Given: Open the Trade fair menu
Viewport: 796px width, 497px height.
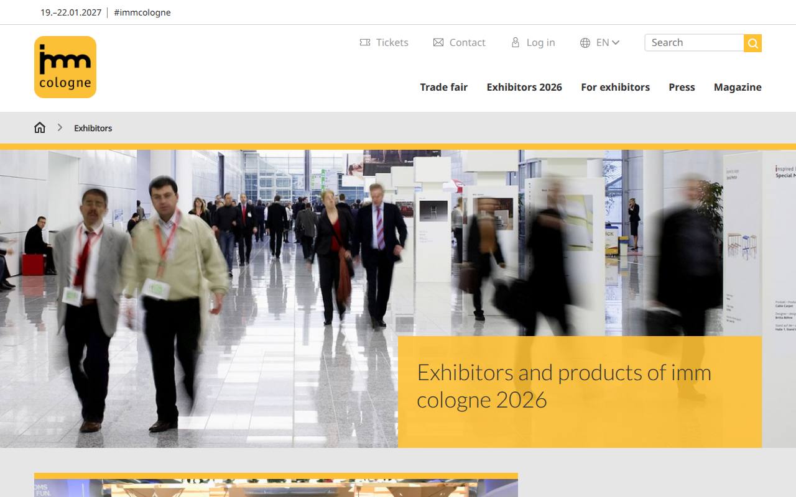Looking at the screenshot, I should 443,87.
